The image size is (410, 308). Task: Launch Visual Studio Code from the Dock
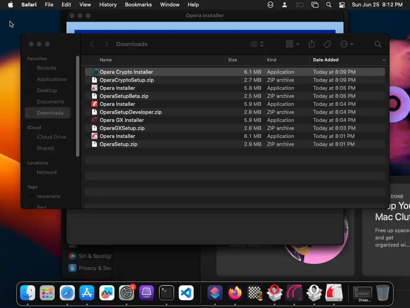click(186, 292)
